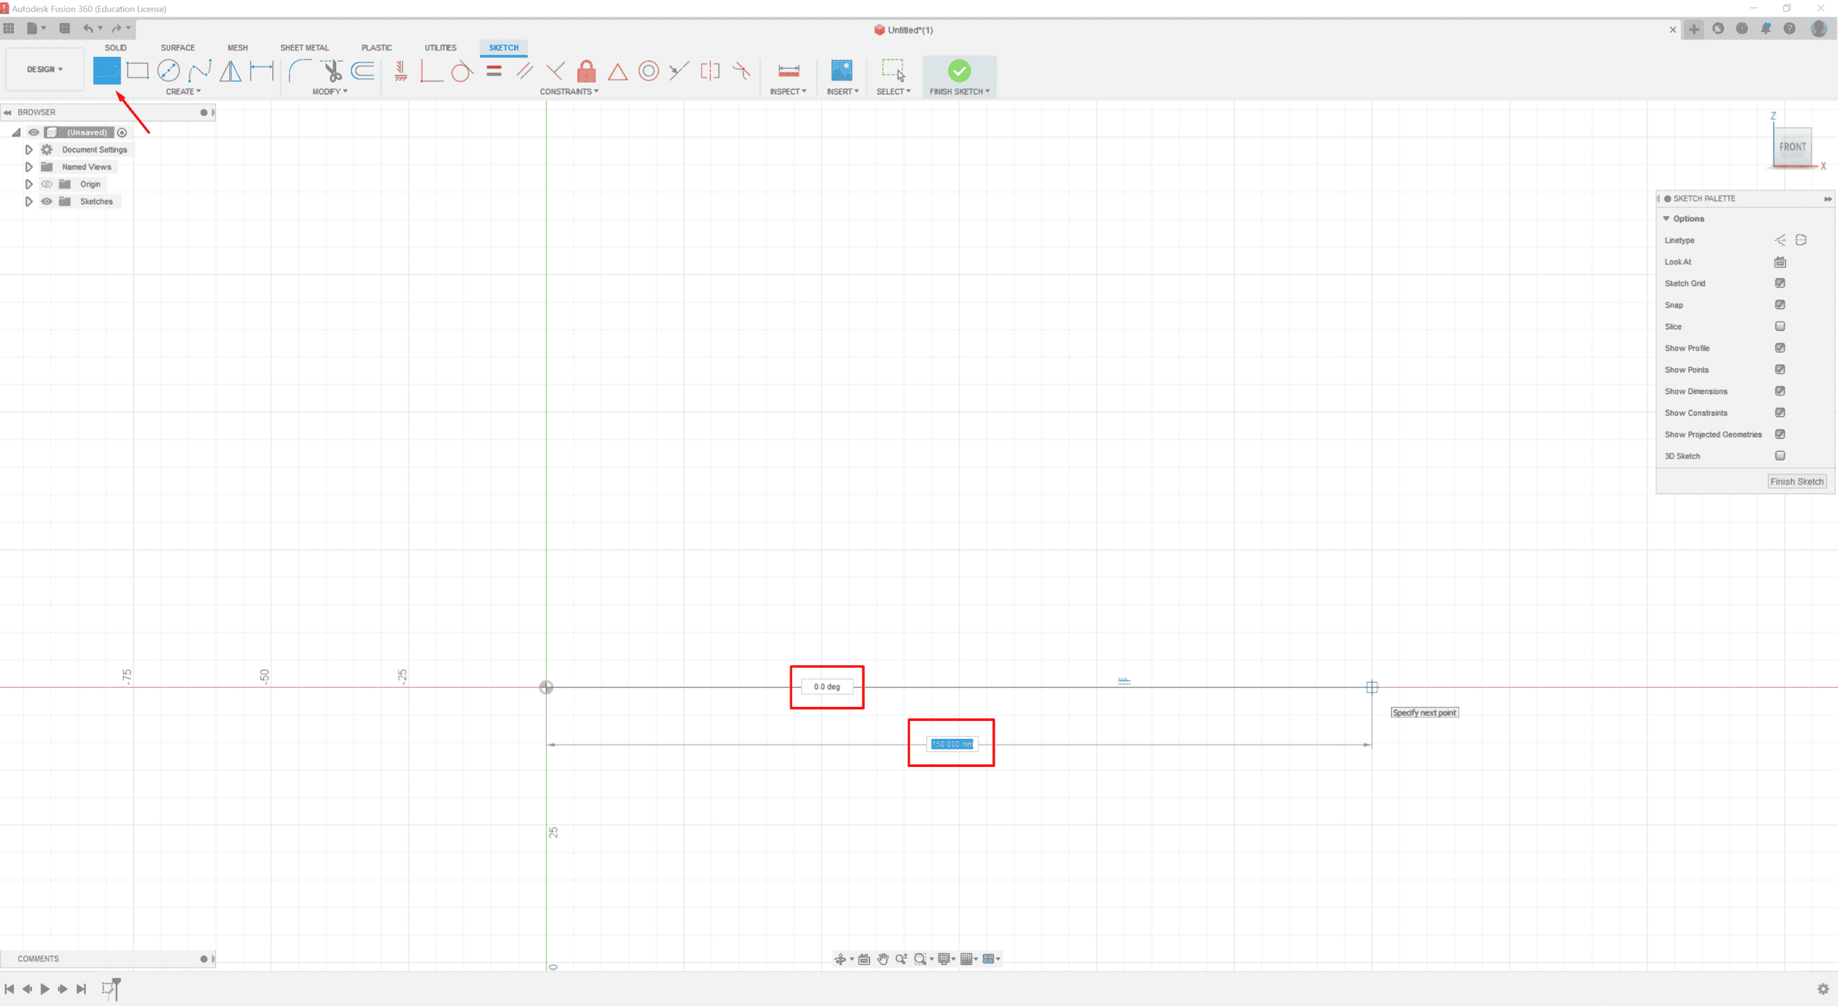Apply the Equal constraint

pos(494,71)
